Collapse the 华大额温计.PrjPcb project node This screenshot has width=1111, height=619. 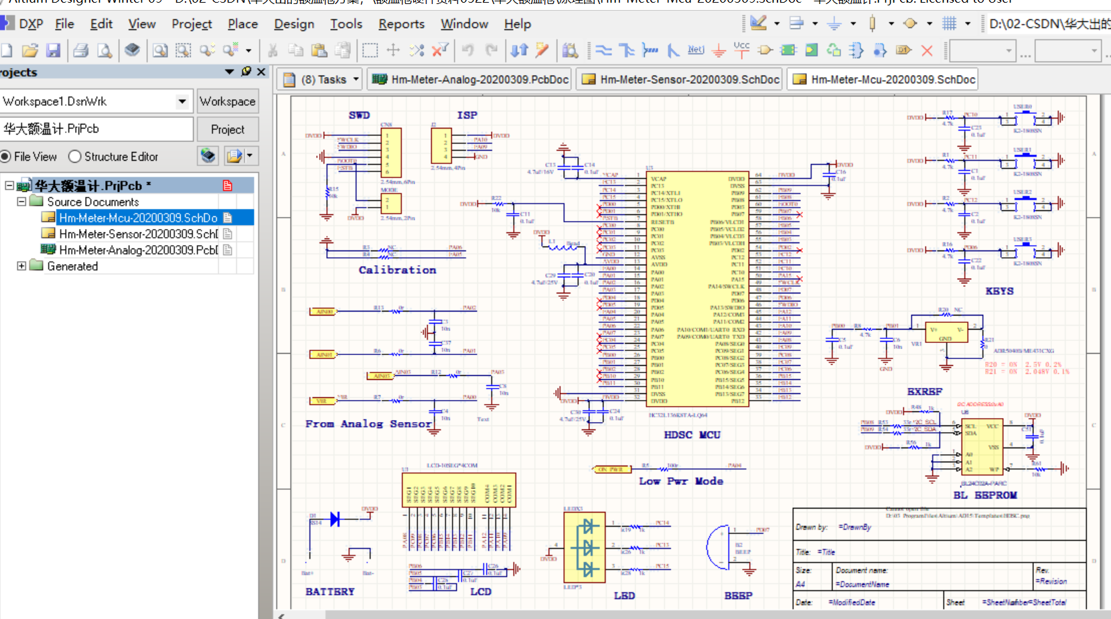click(x=9, y=186)
